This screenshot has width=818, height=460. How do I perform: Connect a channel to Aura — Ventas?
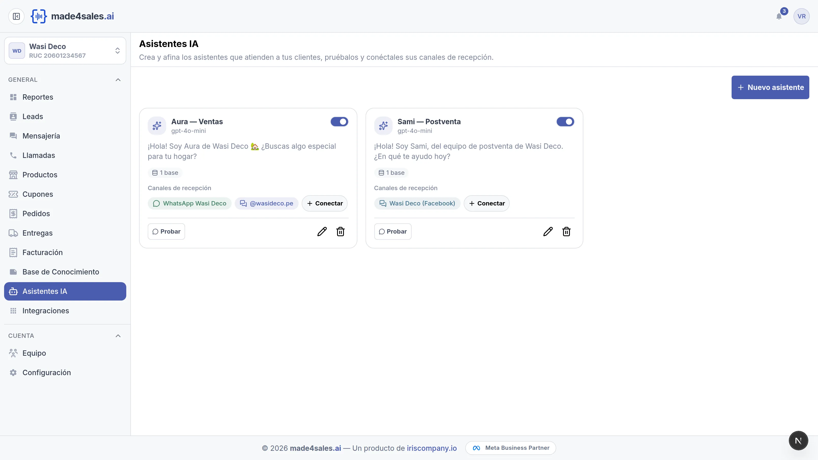click(325, 203)
